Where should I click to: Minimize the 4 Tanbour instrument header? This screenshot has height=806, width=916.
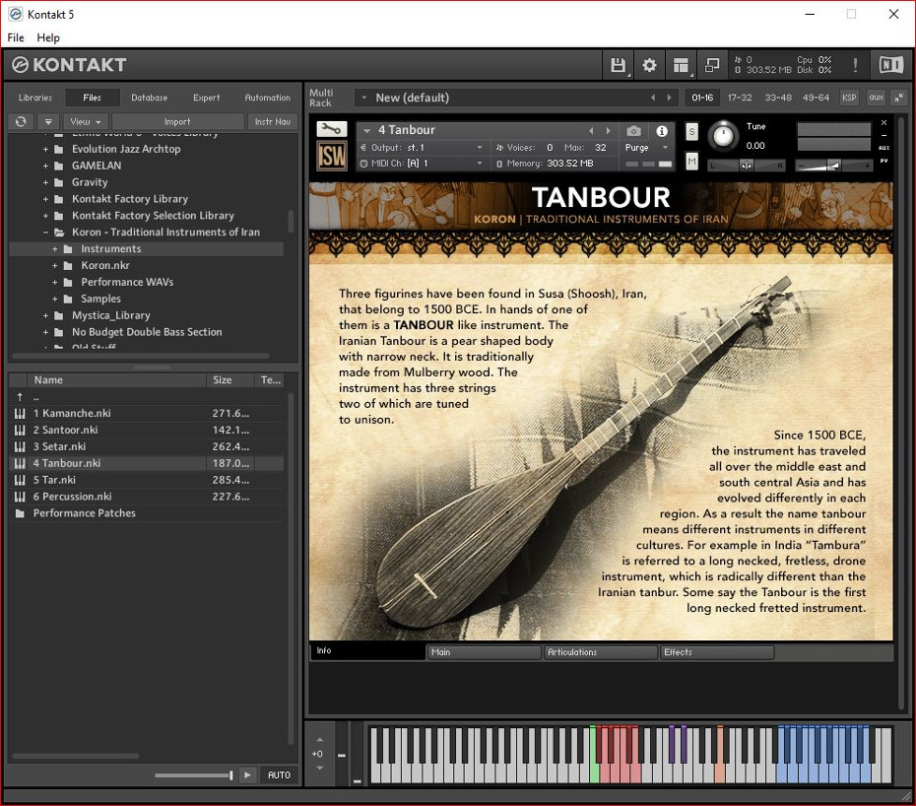coord(883,136)
